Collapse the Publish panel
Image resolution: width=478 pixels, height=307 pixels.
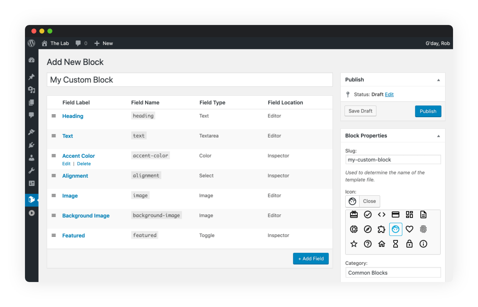(x=438, y=80)
